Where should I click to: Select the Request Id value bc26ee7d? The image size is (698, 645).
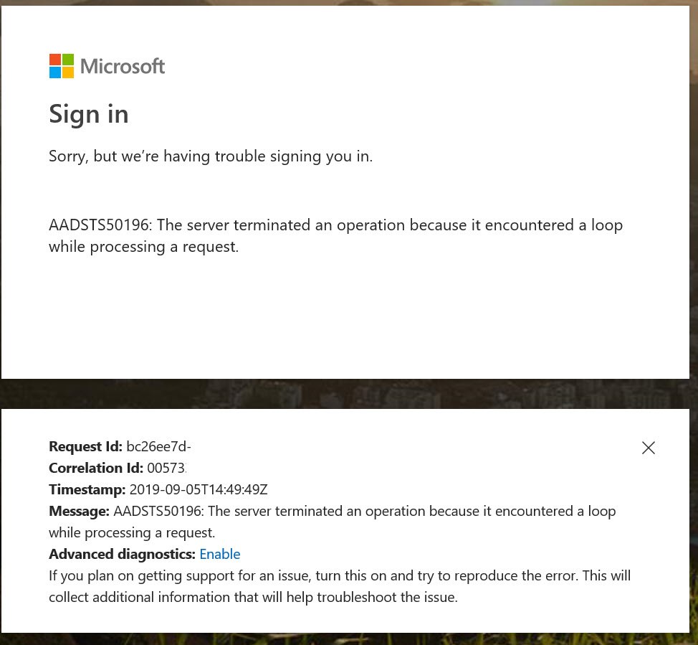coord(159,446)
